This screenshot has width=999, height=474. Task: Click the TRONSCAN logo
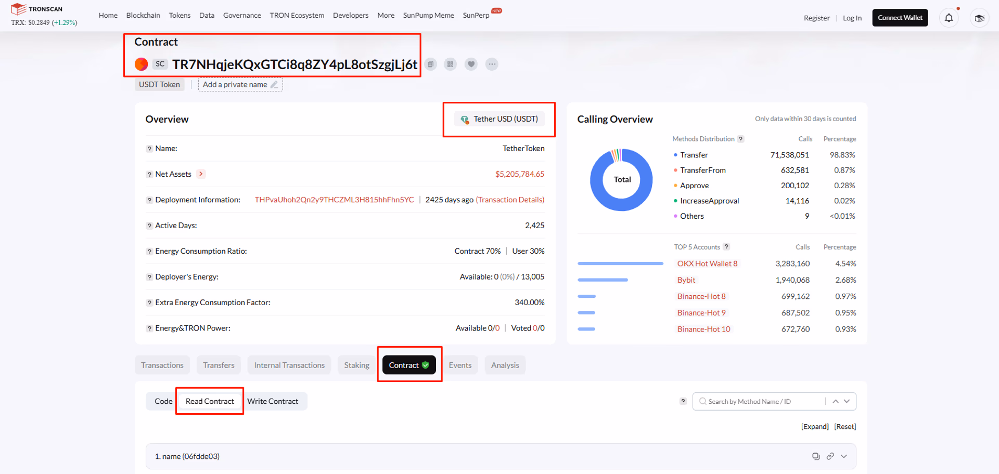[36, 9]
